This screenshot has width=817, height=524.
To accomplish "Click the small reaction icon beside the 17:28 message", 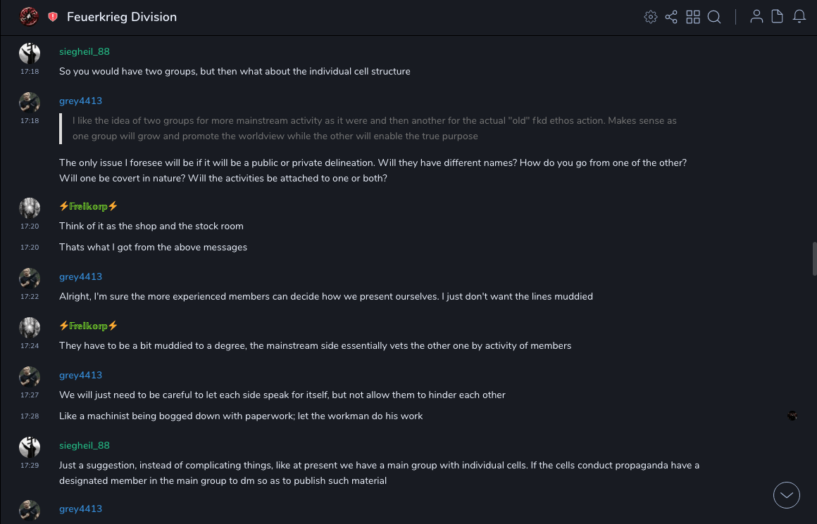I will click(792, 416).
